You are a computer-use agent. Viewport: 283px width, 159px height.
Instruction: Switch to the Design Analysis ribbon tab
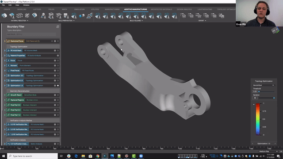click(x=184, y=9)
